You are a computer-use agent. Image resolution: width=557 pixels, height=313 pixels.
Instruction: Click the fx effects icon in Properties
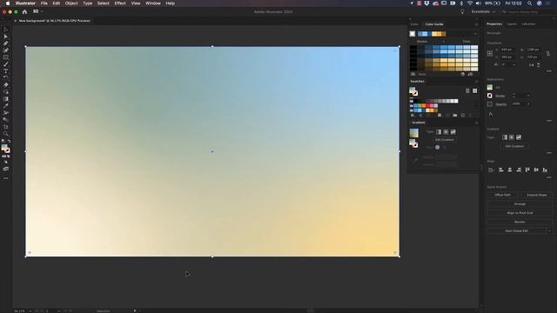(x=491, y=114)
